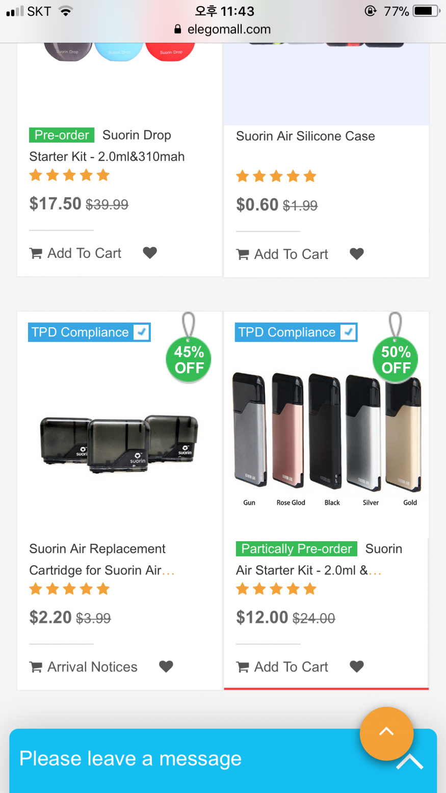This screenshot has width=446, height=793.
Task: Expand the Please leave a message chat
Action: (410, 762)
